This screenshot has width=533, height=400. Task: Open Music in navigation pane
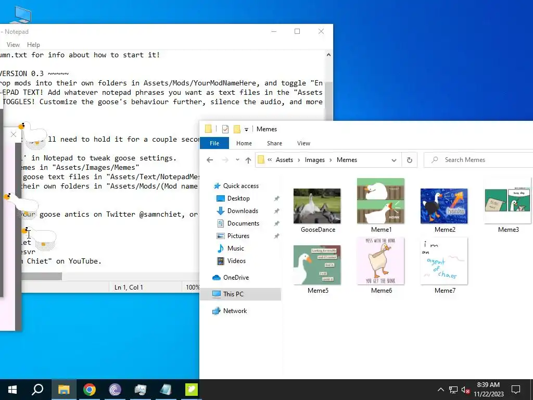click(x=235, y=248)
